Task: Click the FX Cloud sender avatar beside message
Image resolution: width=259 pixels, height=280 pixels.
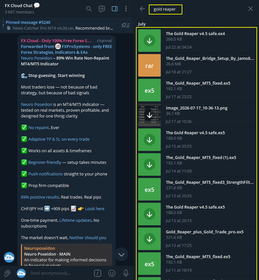Action: coord(9,257)
